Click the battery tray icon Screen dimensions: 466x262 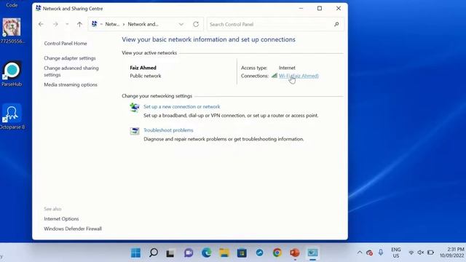(x=430, y=253)
